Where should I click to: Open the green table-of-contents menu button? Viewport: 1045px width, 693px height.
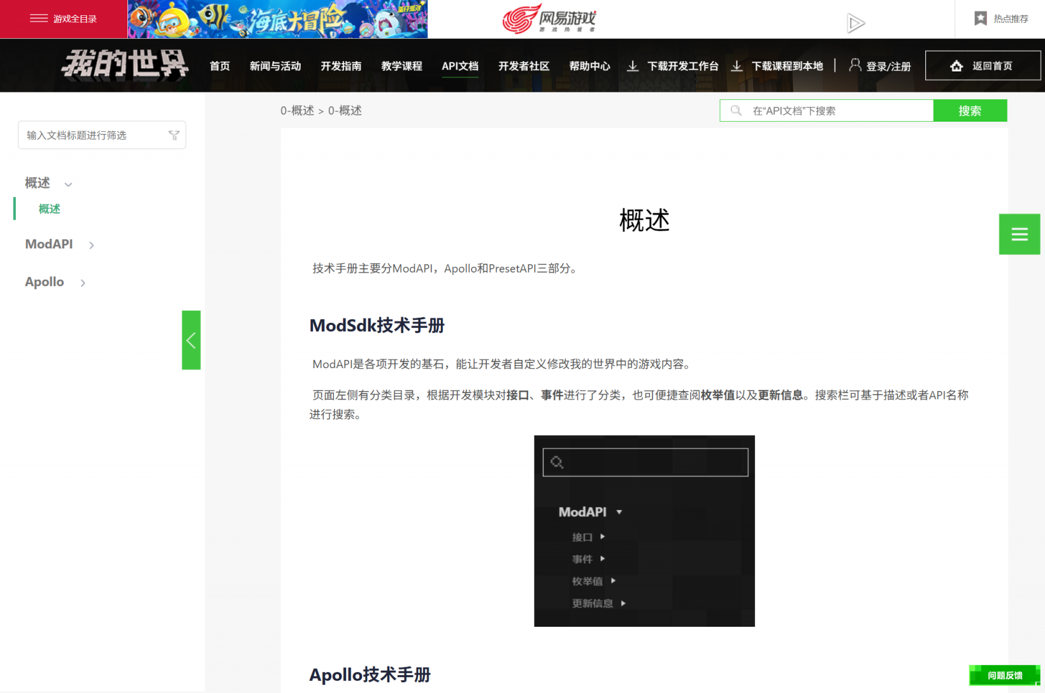1020,234
